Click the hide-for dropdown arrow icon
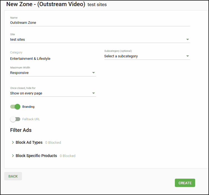This screenshot has height=195, width=209. click(94, 93)
